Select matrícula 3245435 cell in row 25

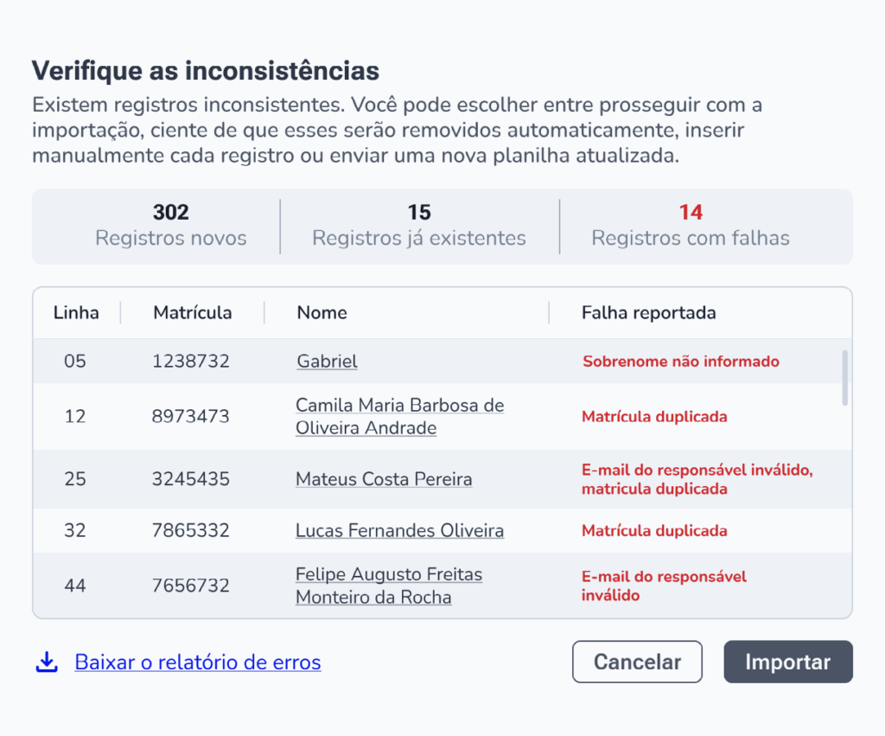coord(191,479)
